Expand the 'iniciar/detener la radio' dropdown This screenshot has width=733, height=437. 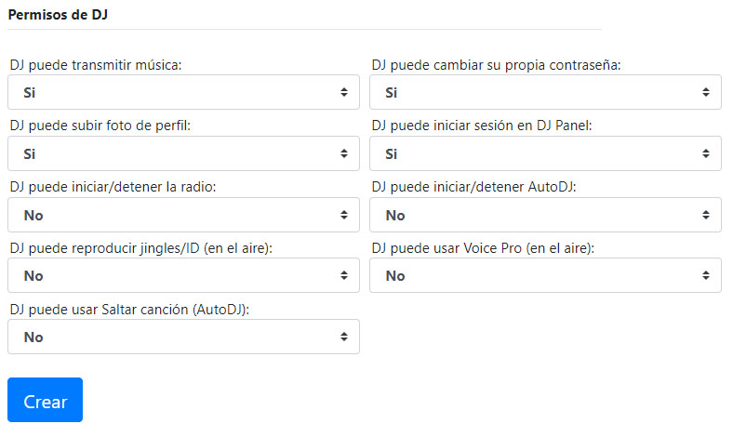click(183, 216)
